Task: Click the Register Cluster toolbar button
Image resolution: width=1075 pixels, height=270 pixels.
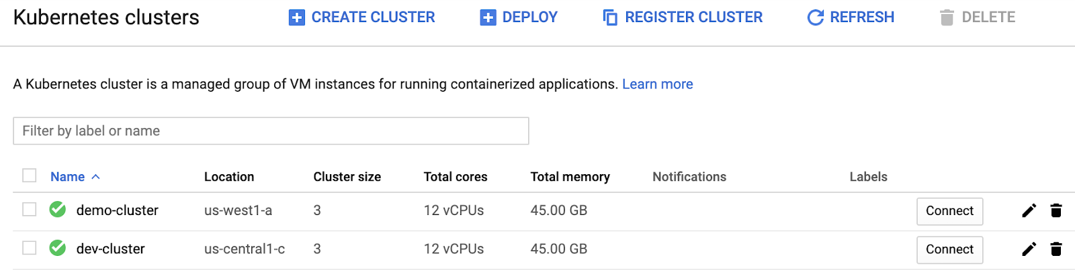Action: [683, 17]
